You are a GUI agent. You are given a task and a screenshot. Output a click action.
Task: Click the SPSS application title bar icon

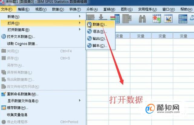pos(2,2)
